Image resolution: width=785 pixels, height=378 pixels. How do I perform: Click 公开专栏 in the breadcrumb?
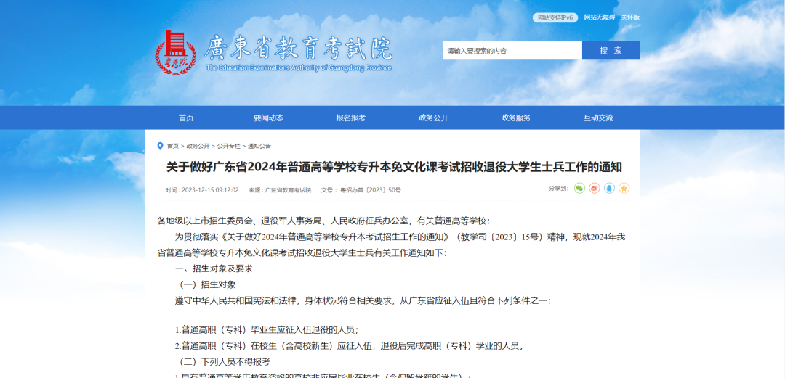228,146
